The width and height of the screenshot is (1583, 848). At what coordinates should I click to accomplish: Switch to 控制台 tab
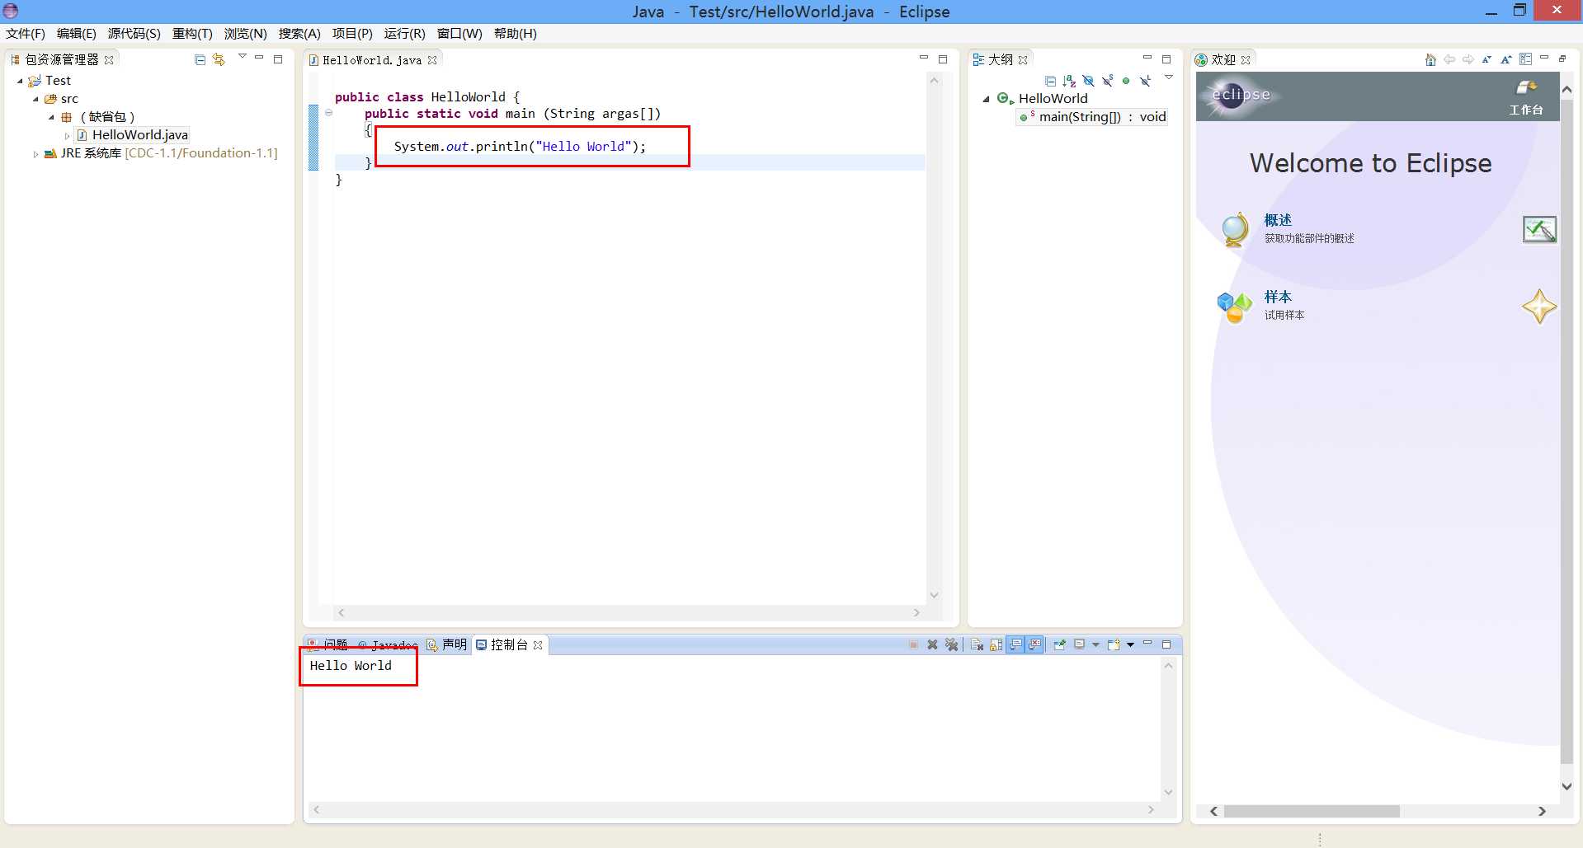(509, 644)
